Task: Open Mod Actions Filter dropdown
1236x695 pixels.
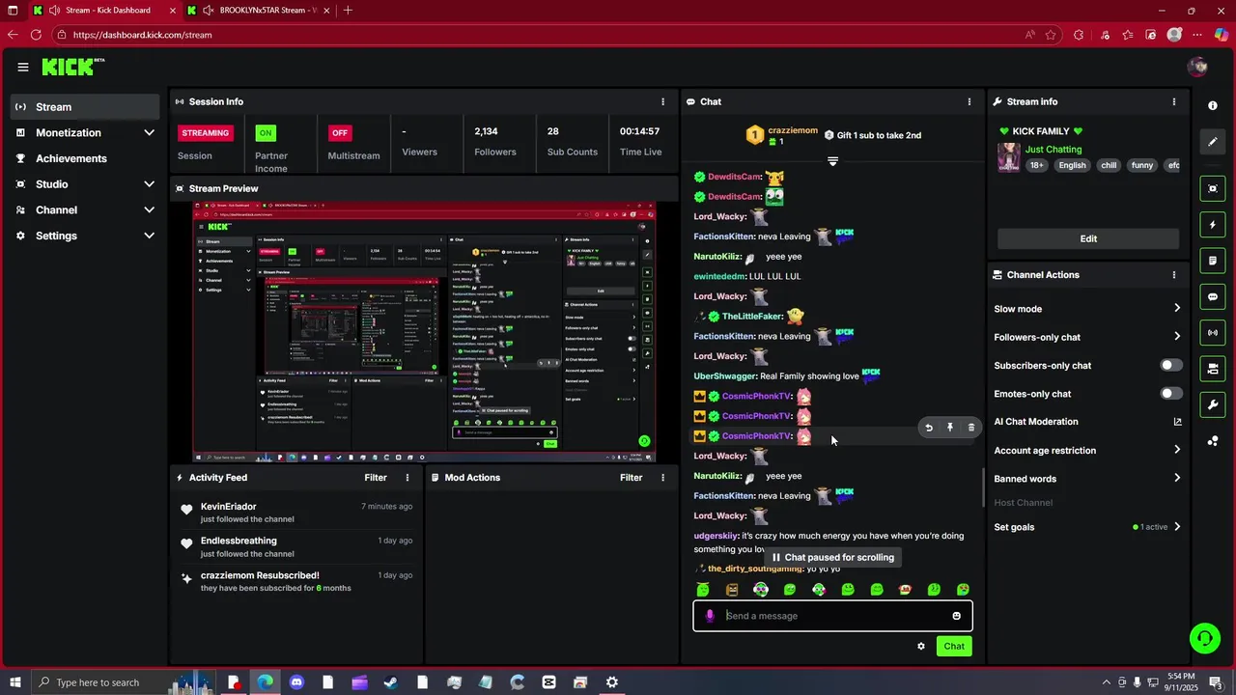Action: (631, 478)
